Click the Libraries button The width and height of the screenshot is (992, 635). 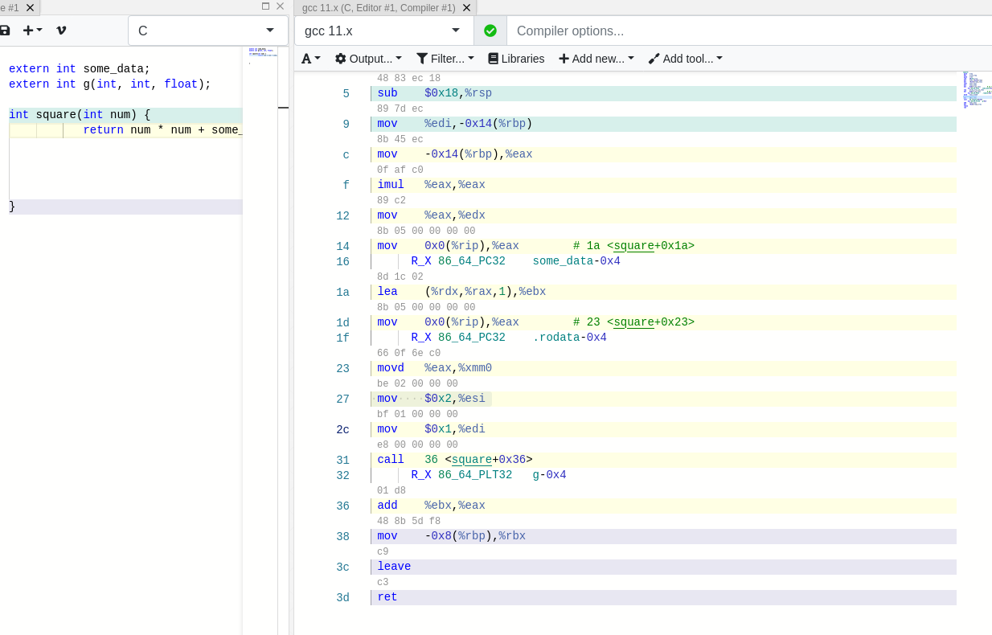click(x=516, y=59)
